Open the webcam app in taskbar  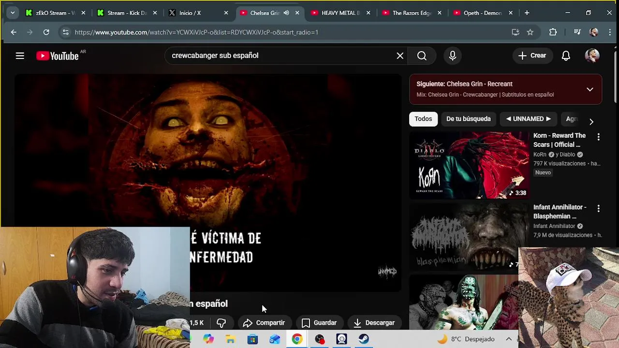341,339
